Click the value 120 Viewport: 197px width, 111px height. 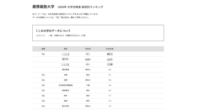(110, 90)
